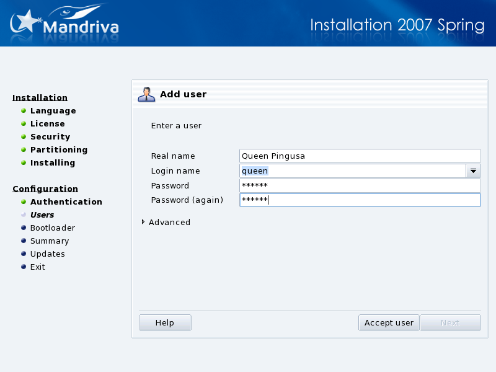Click the green bullet beside License
Viewport: 496px width, 372px height.
pyautogui.click(x=24, y=123)
